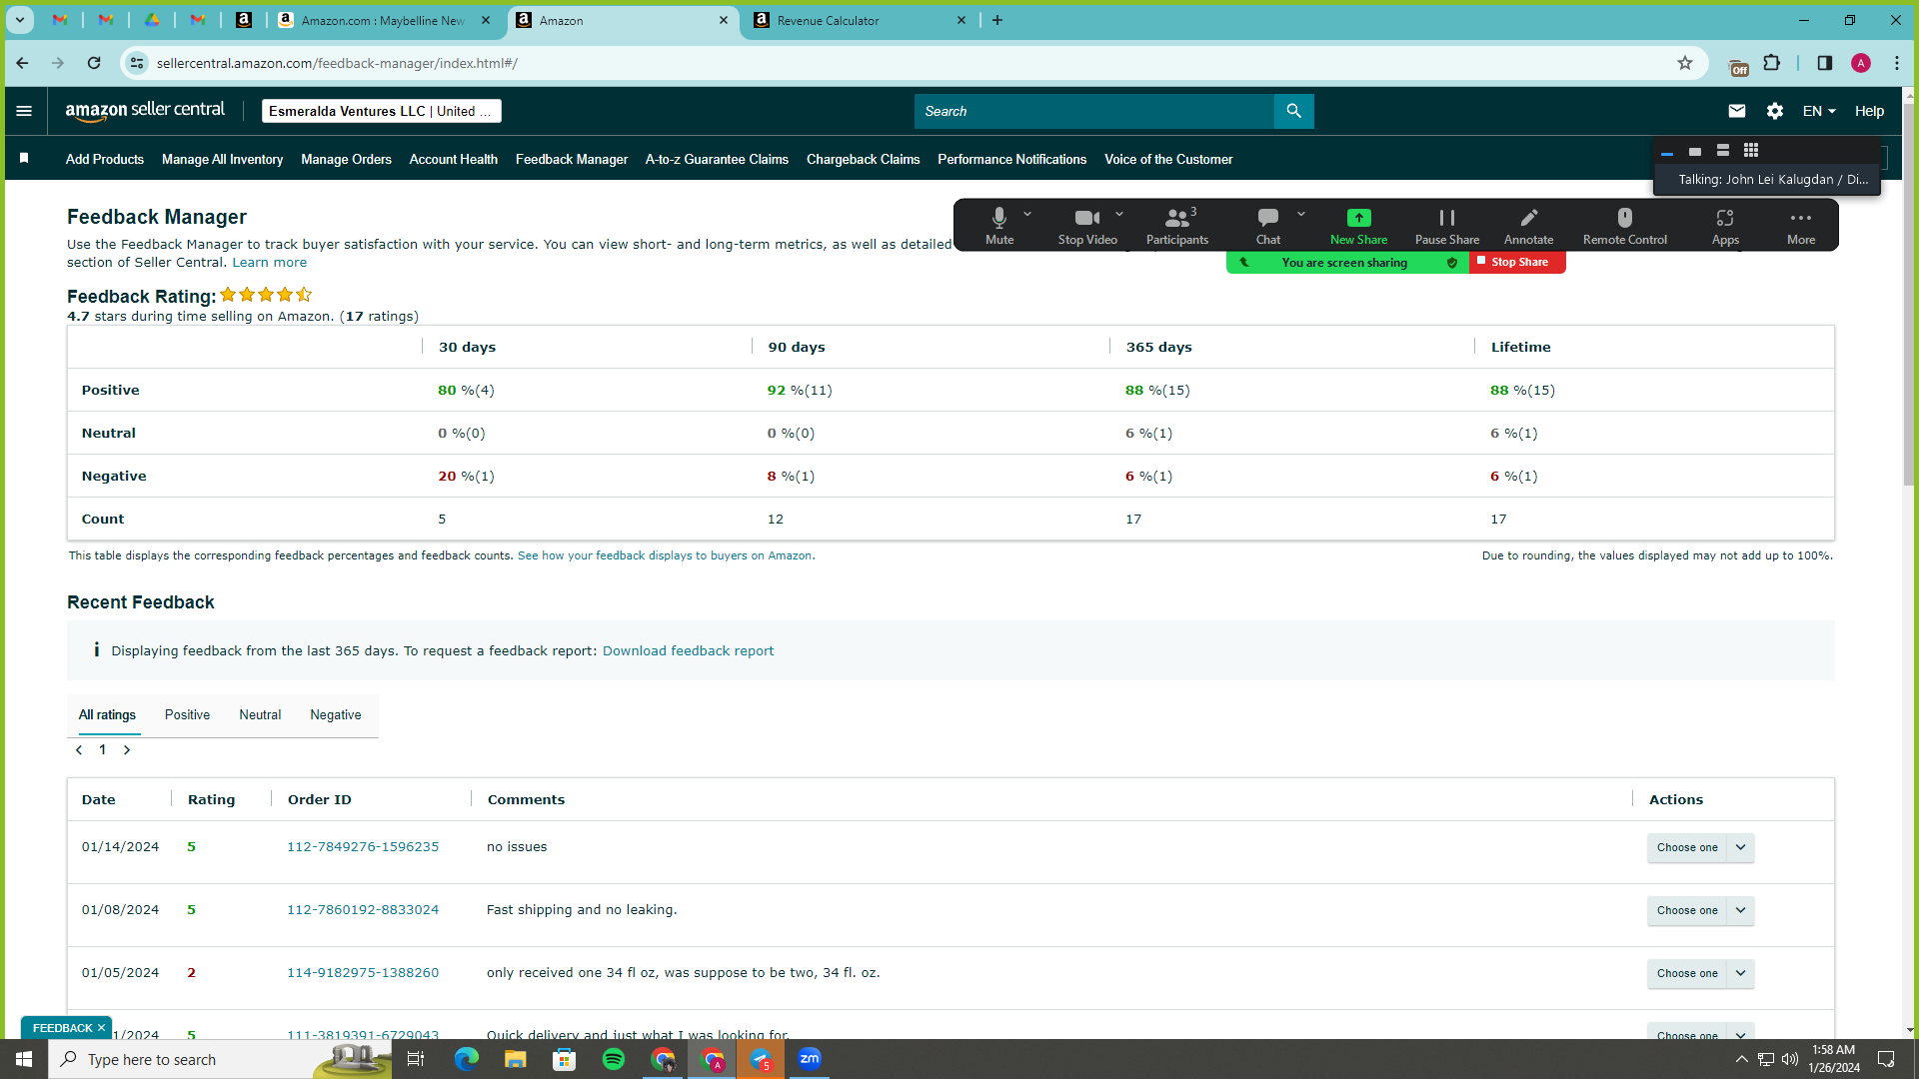This screenshot has width=1919, height=1079.
Task: Open the Seller Central hamburger menu
Action: (x=24, y=111)
